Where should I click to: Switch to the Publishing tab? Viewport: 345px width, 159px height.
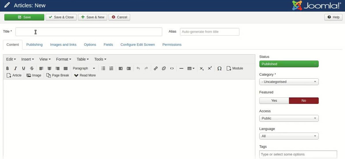pos(34,44)
